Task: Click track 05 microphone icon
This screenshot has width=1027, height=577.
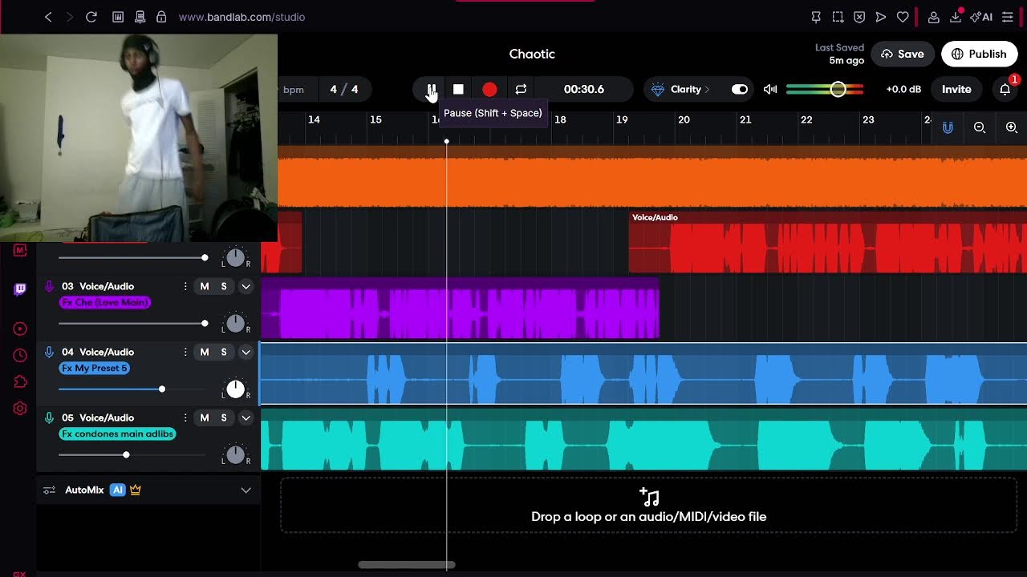Action: (49, 418)
